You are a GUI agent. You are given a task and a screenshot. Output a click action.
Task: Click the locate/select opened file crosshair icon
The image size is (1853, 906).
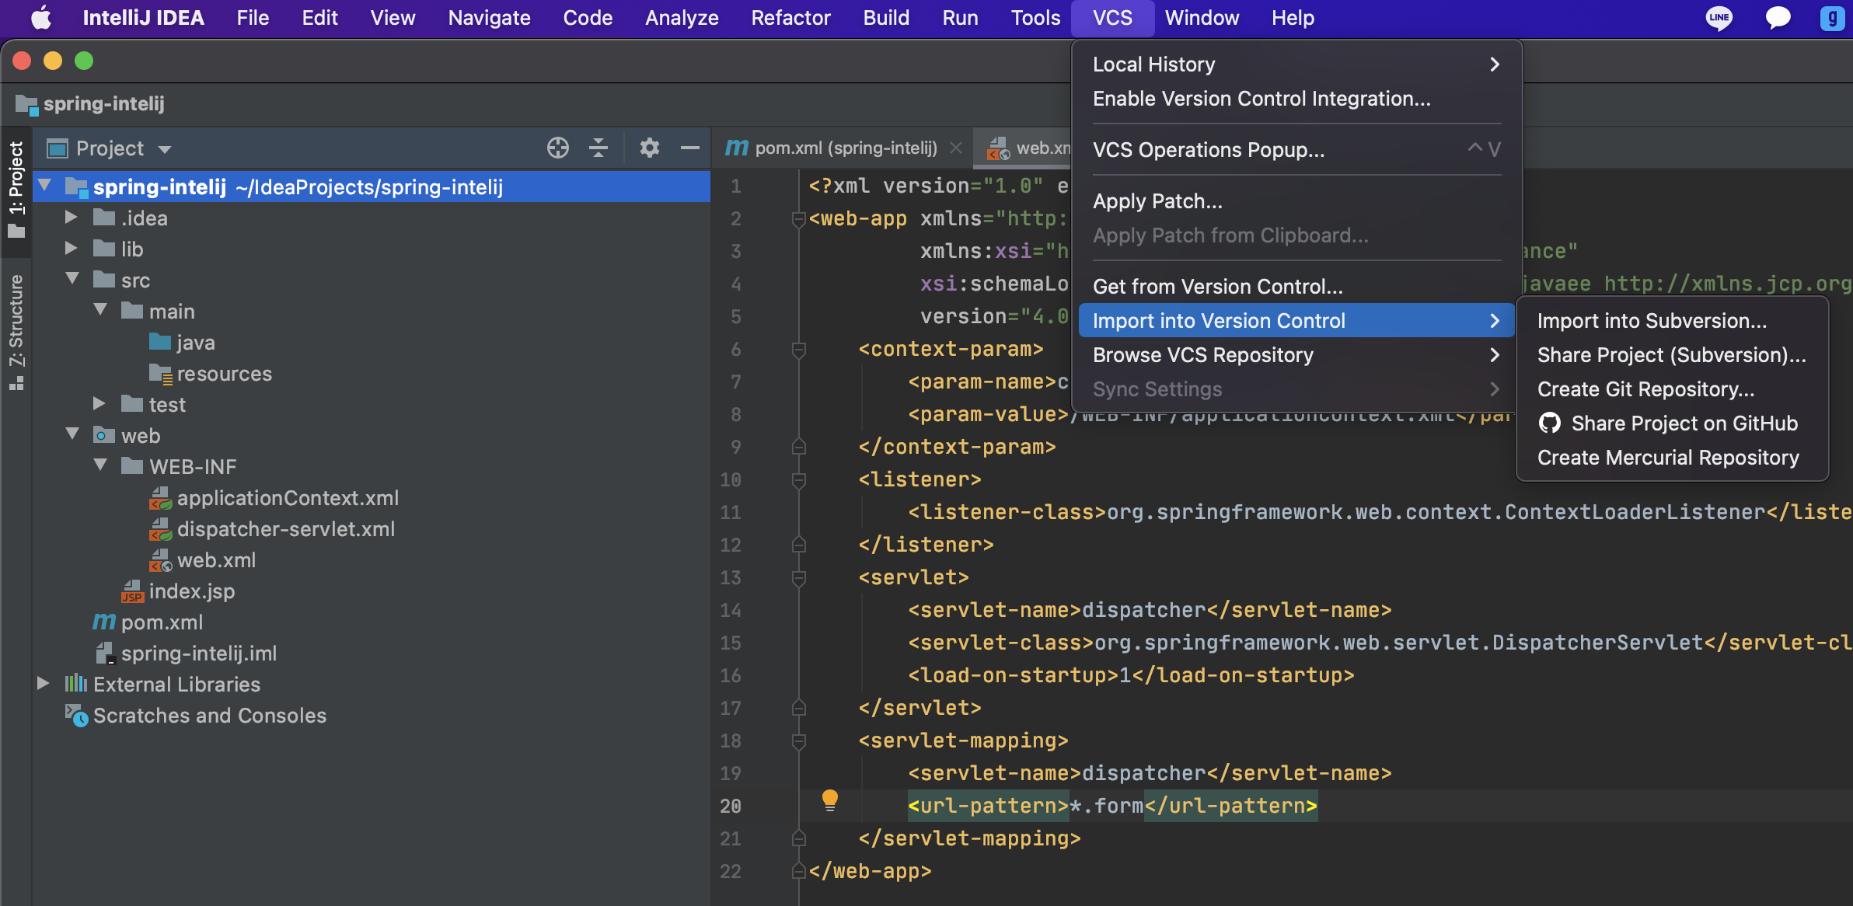(x=557, y=148)
